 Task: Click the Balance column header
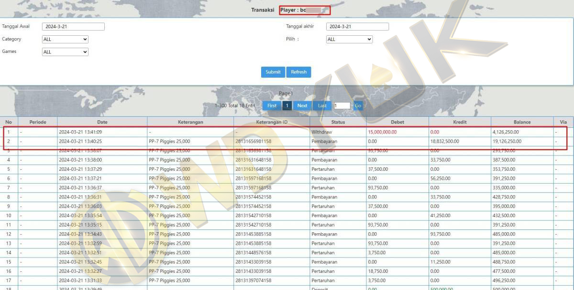point(522,122)
